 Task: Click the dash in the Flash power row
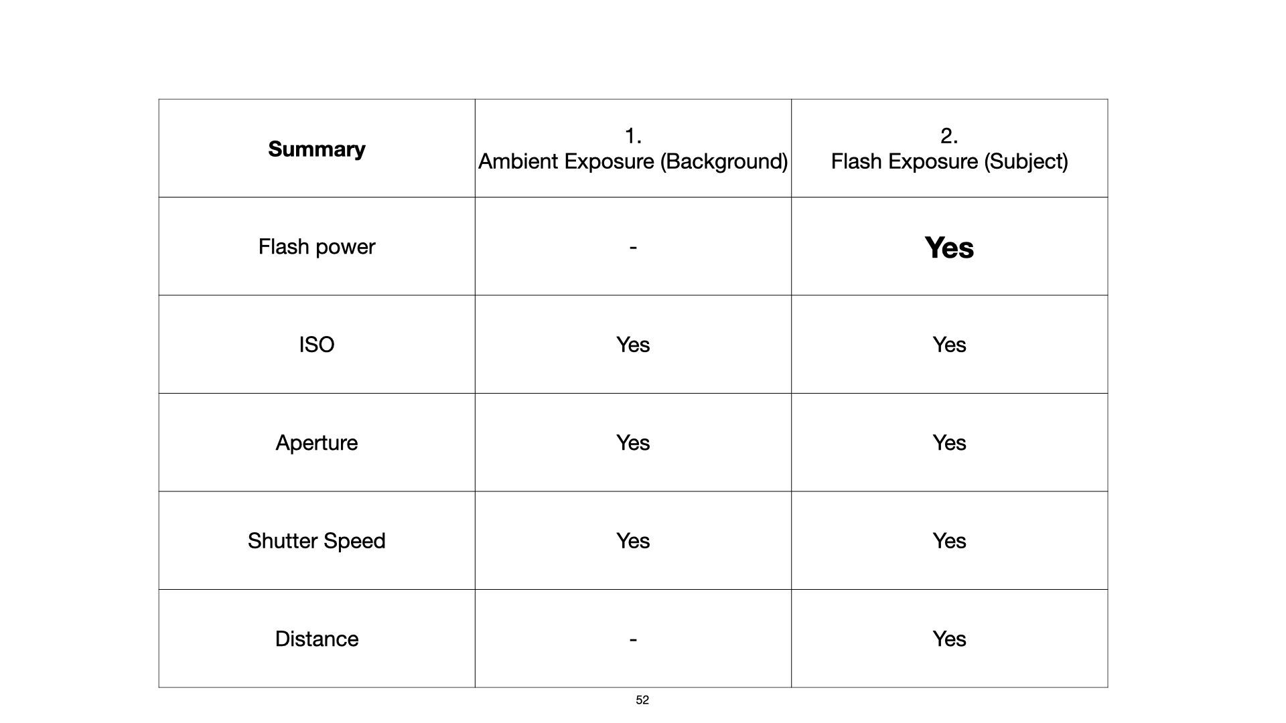click(x=633, y=248)
